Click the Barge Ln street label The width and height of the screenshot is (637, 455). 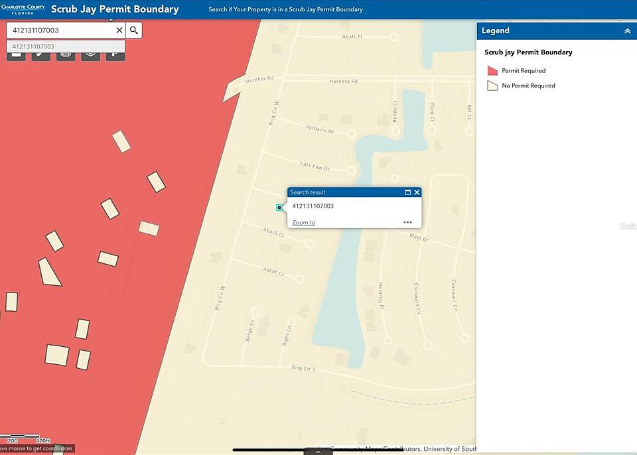249,330
